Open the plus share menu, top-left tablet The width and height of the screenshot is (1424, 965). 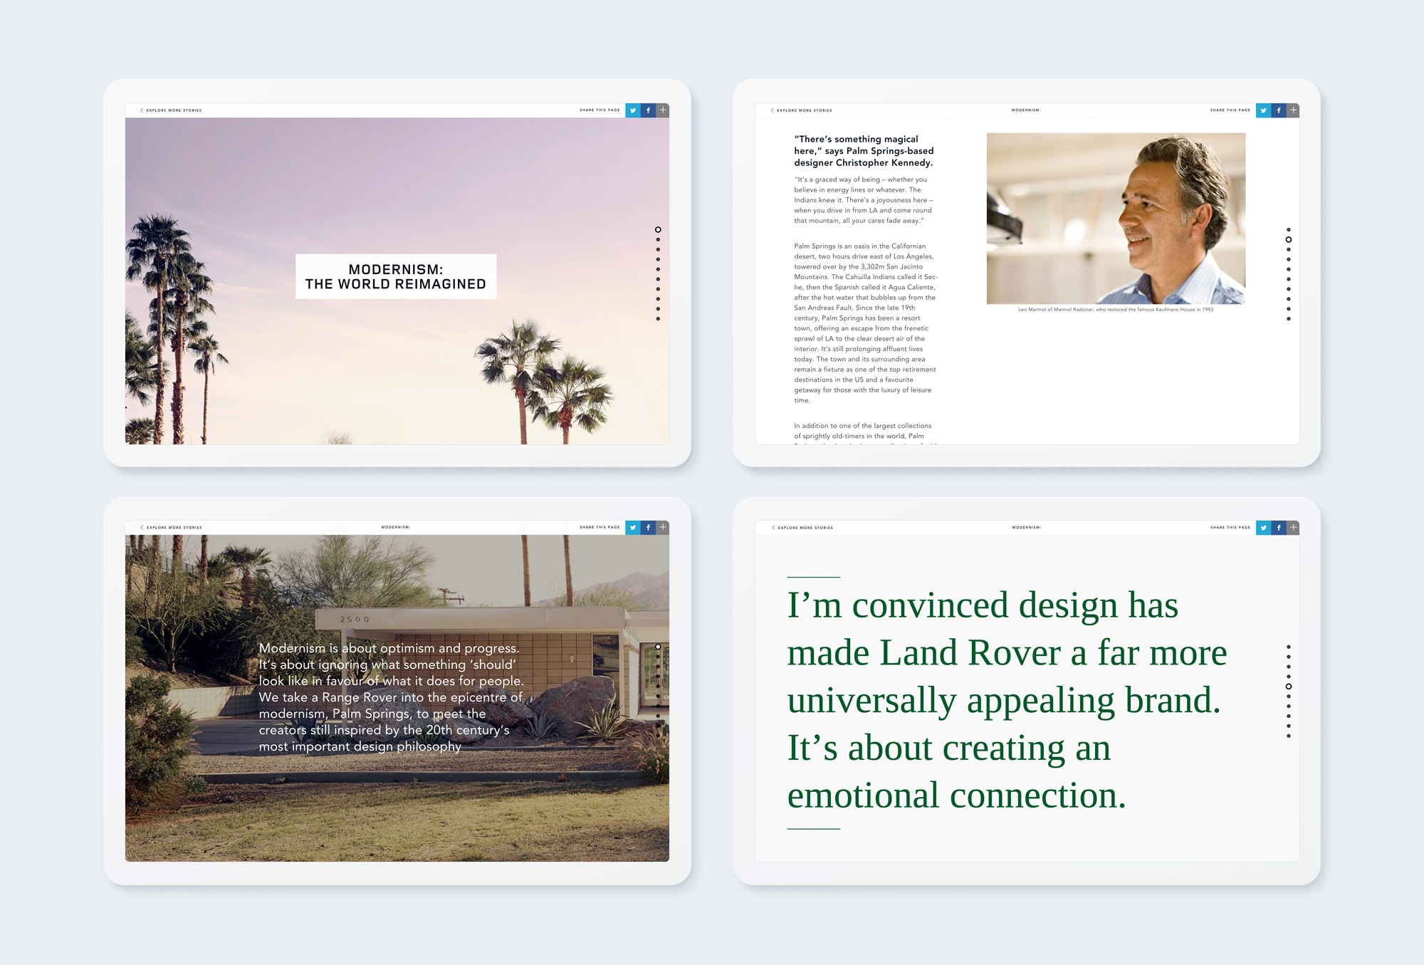point(663,110)
